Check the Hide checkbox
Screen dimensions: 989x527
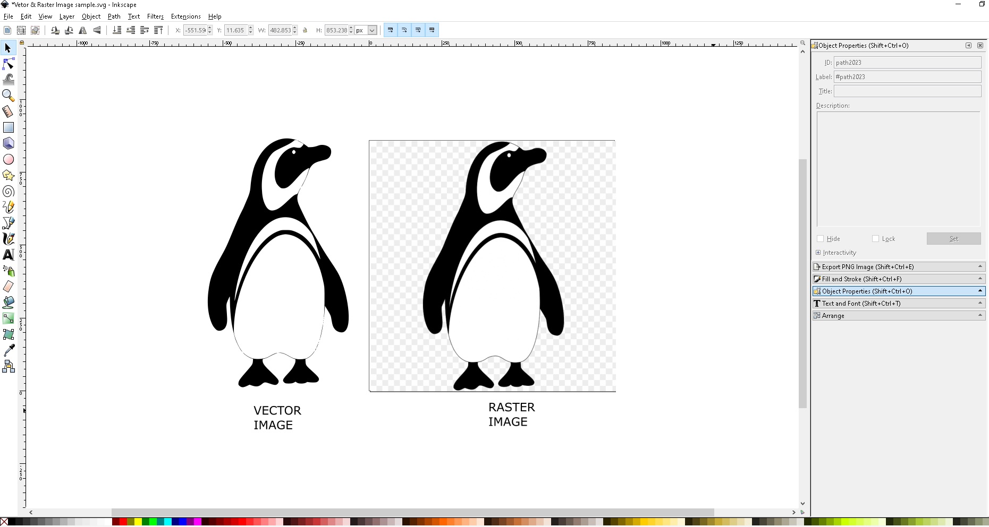coord(820,239)
